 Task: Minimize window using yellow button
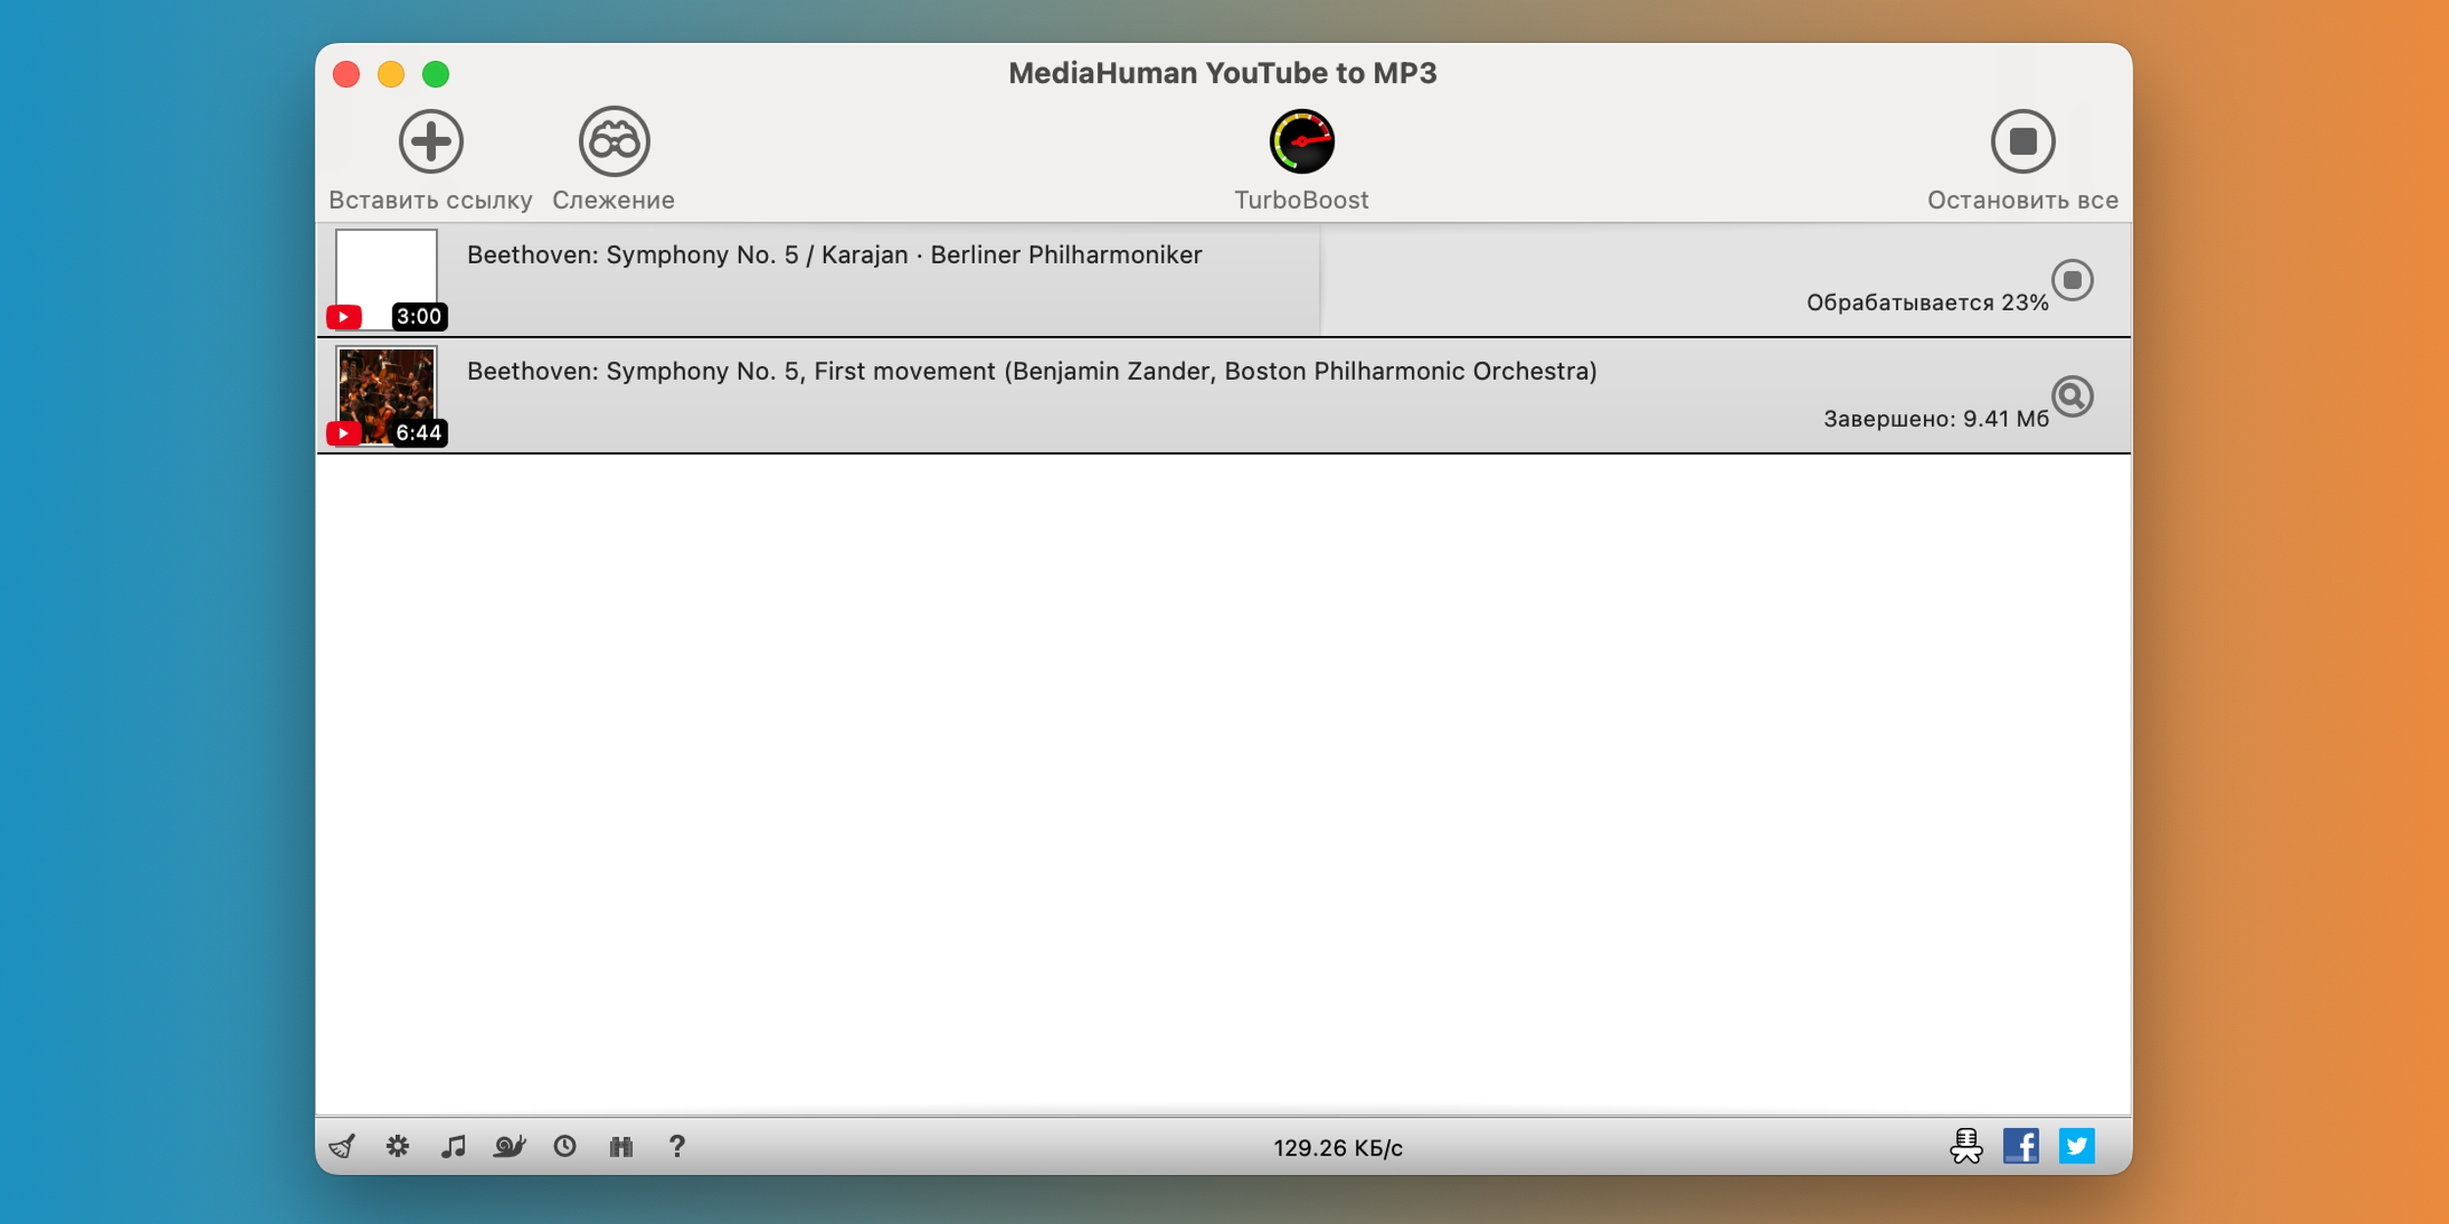click(391, 74)
